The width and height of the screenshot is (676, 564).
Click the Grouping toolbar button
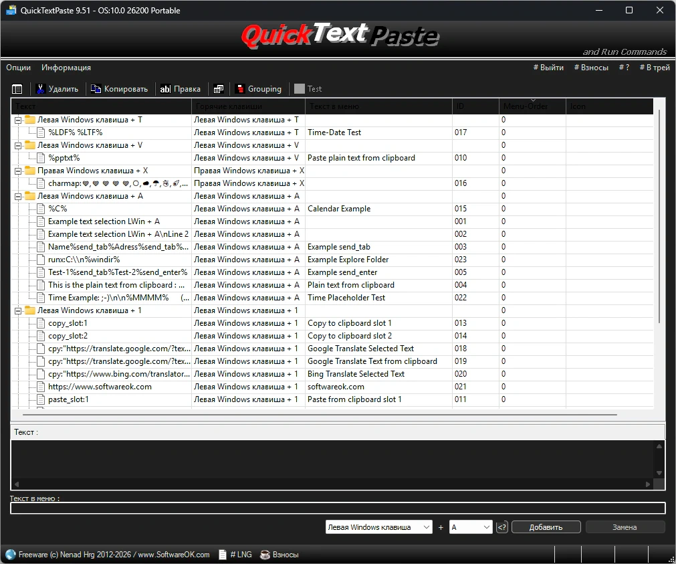(258, 89)
